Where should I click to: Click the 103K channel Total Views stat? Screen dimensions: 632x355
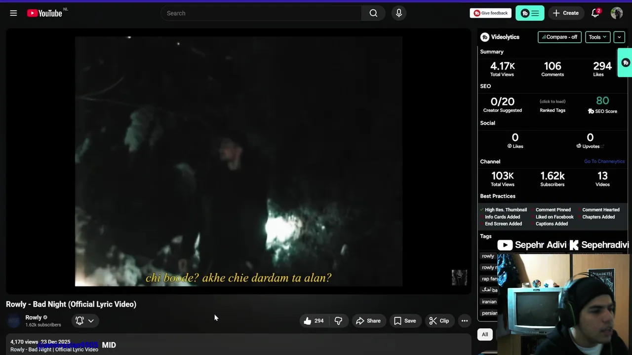(x=502, y=176)
